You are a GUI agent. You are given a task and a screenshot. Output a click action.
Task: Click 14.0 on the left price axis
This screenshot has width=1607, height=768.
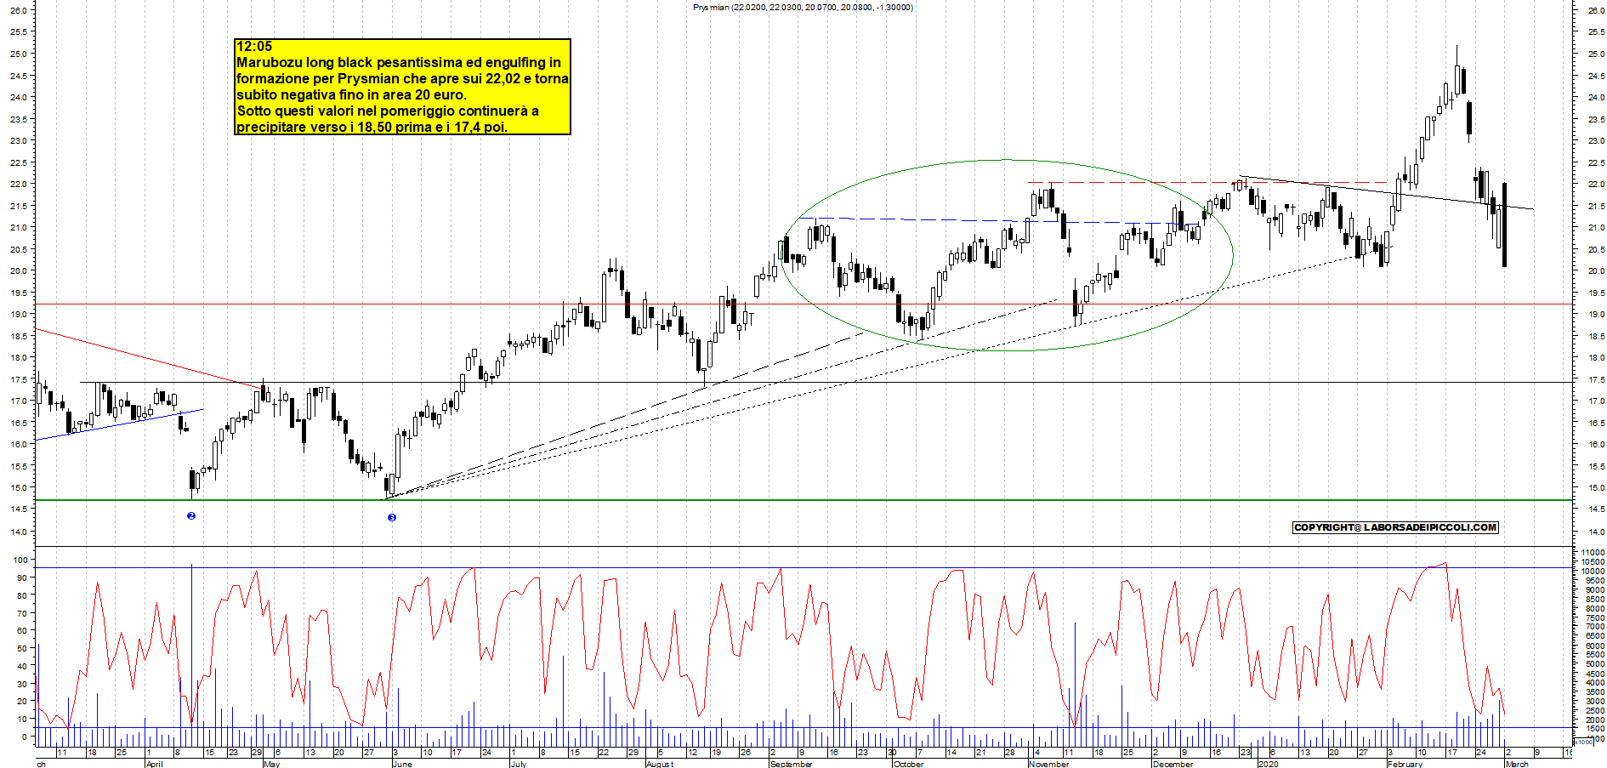(x=18, y=532)
